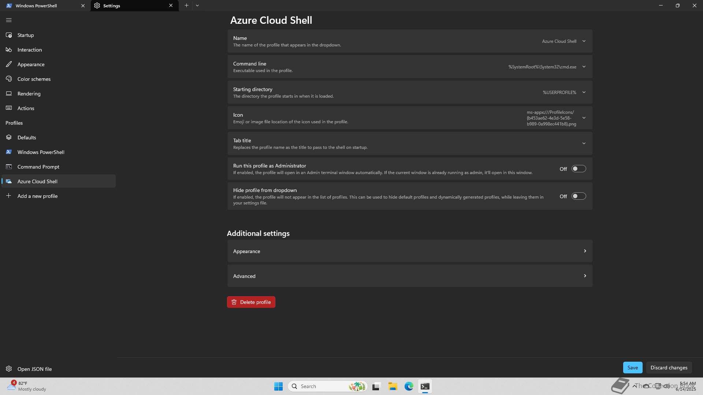The height and width of the screenshot is (395, 703).
Task: Open Interaction settings page
Action: pyautogui.click(x=29, y=50)
